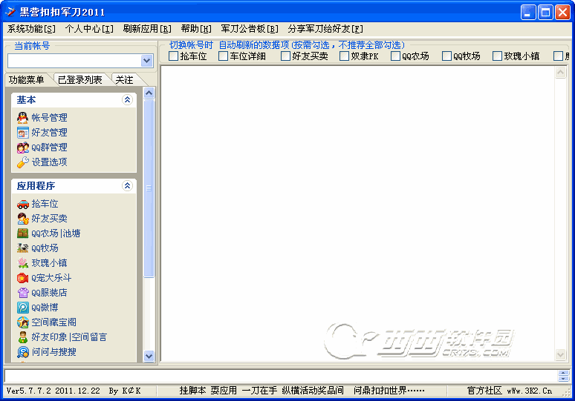This screenshot has width=575, height=401.
Task: Check the 玫瑰小镇 checkbox in top row
Action: pos(497,56)
